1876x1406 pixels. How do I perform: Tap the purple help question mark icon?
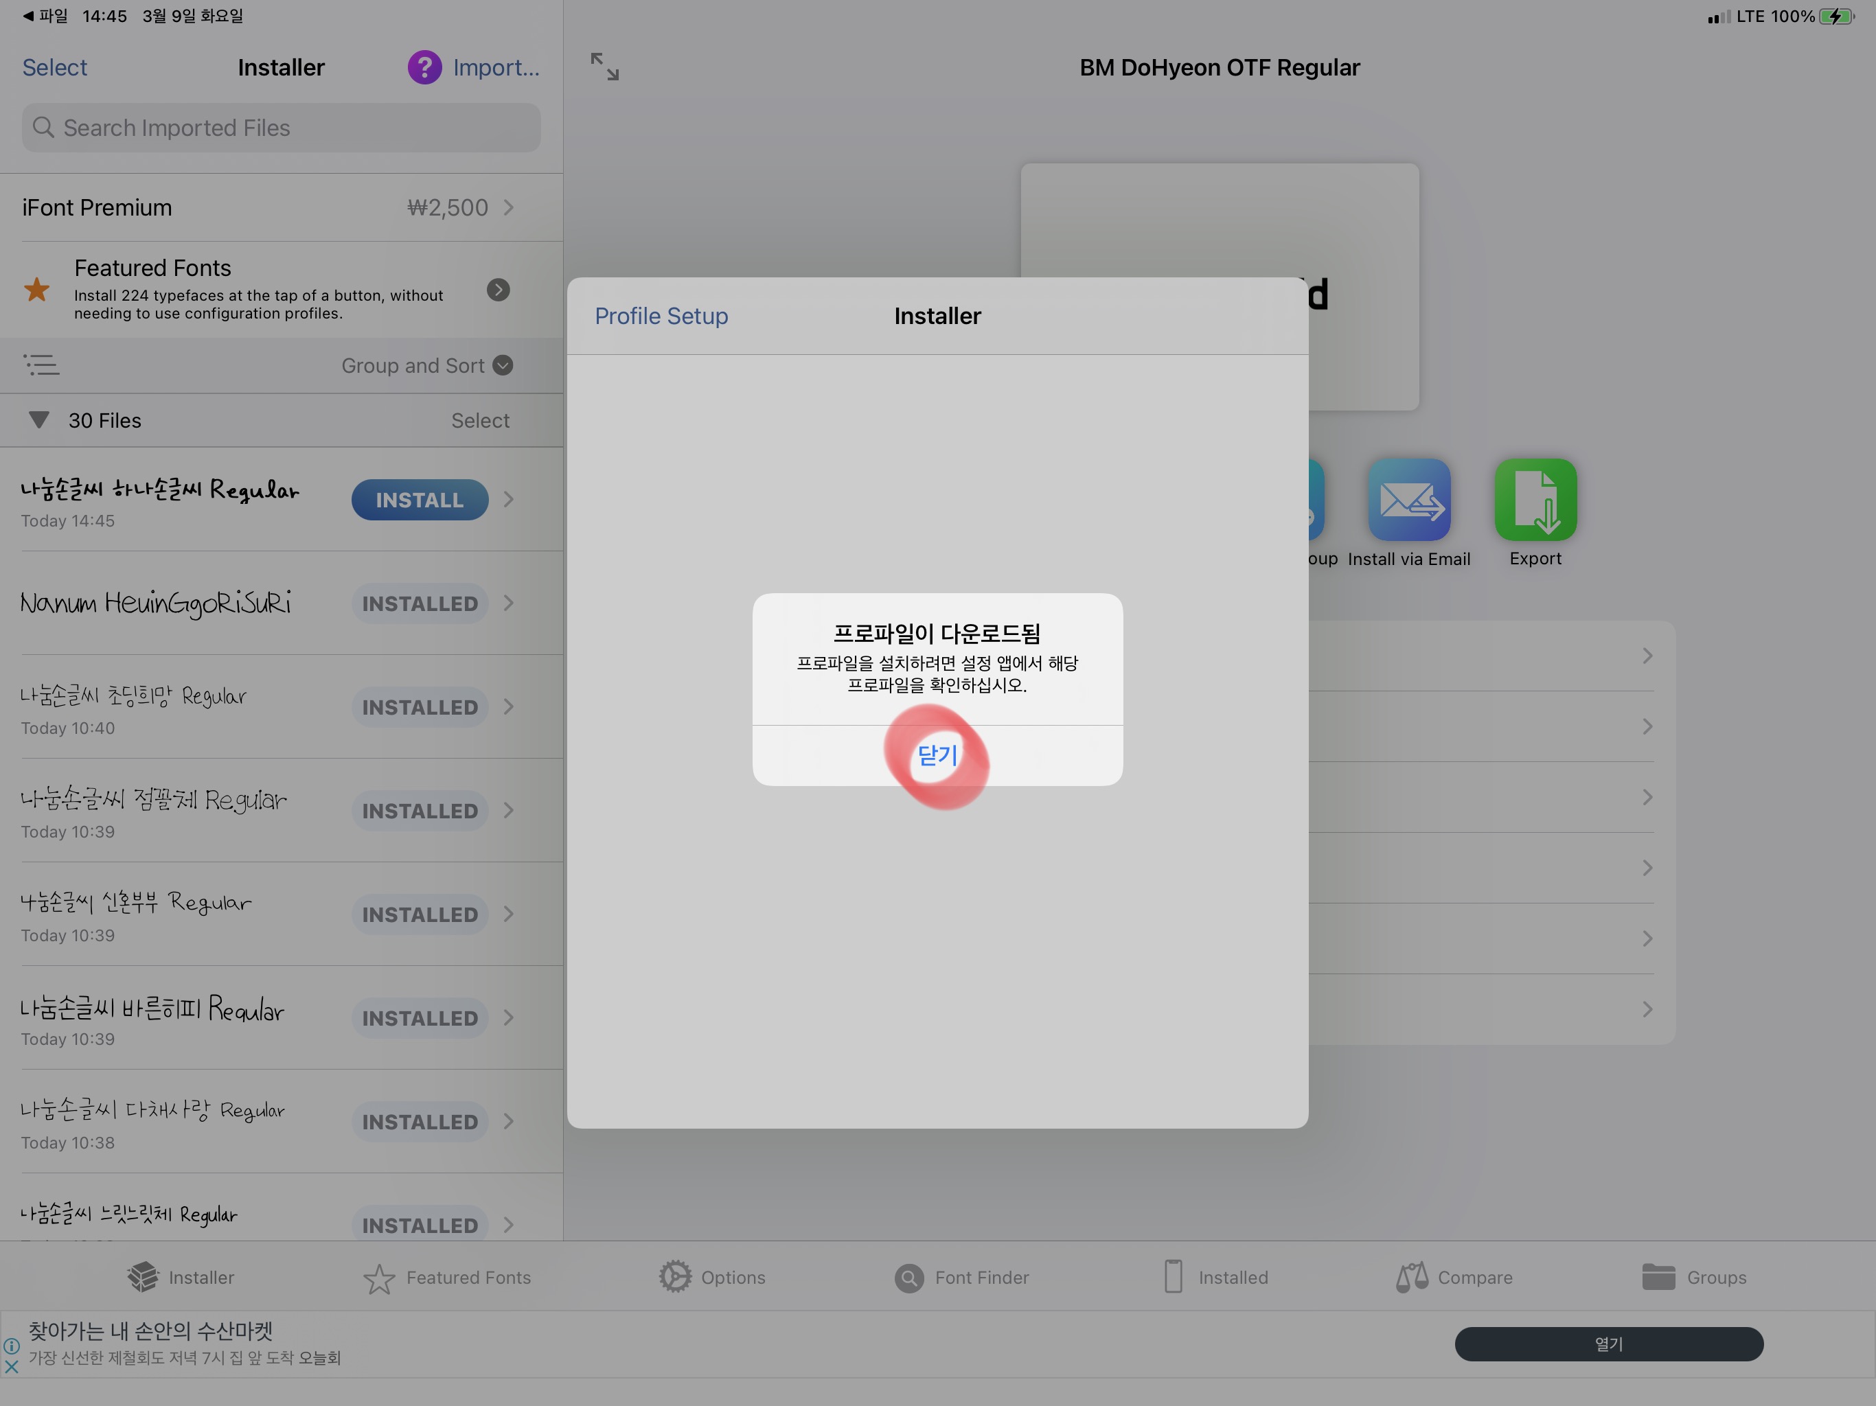tap(424, 67)
